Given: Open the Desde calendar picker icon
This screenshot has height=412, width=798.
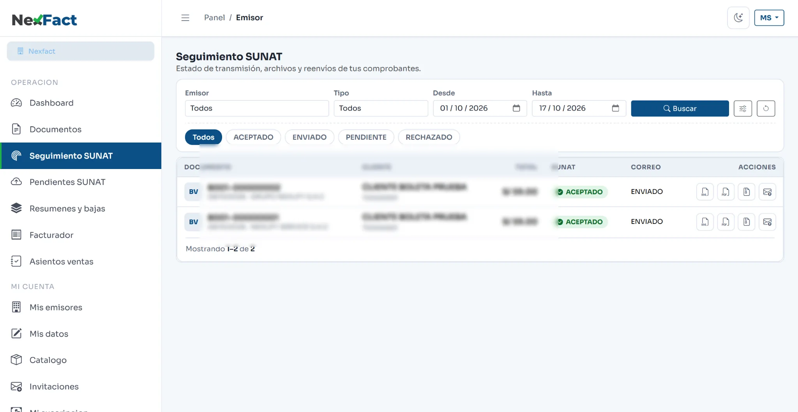Looking at the screenshot, I should pos(516,108).
